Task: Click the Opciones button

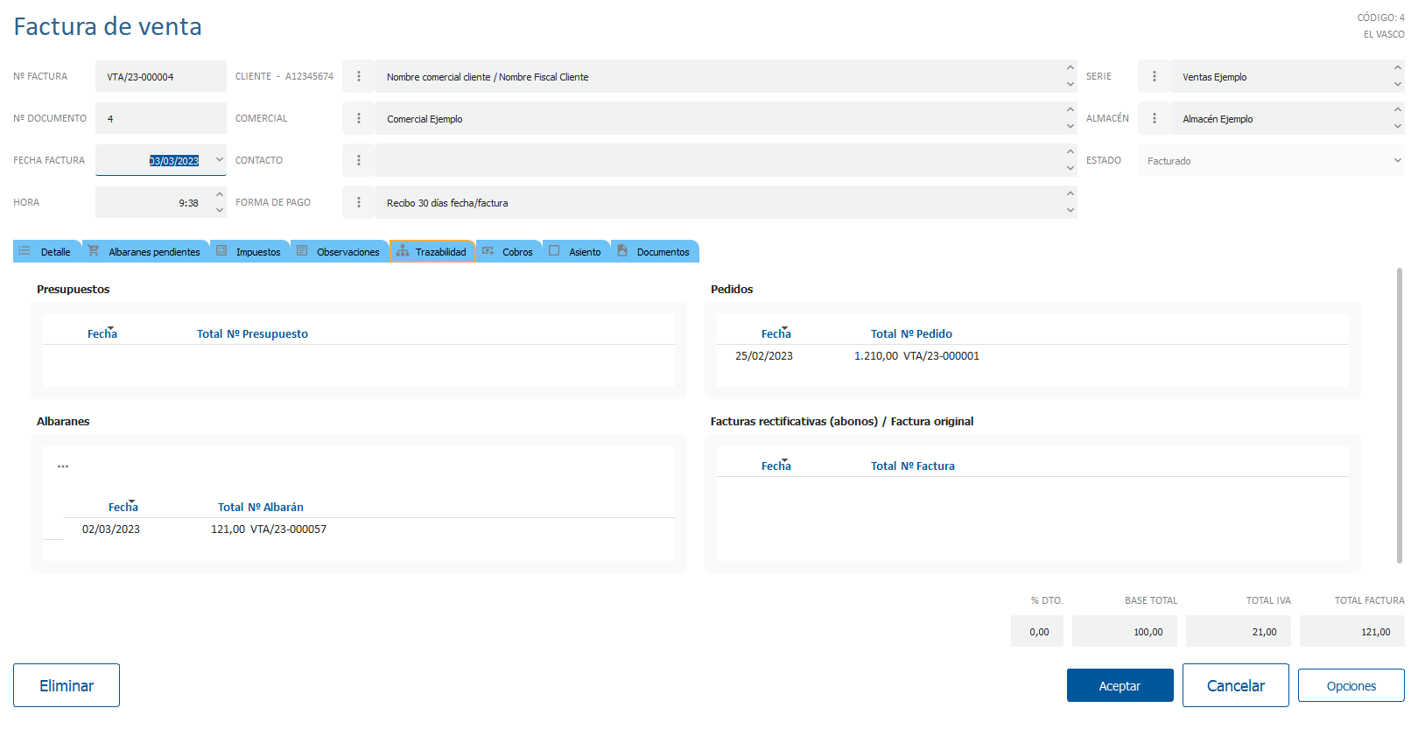Action: click(x=1351, y=685)
